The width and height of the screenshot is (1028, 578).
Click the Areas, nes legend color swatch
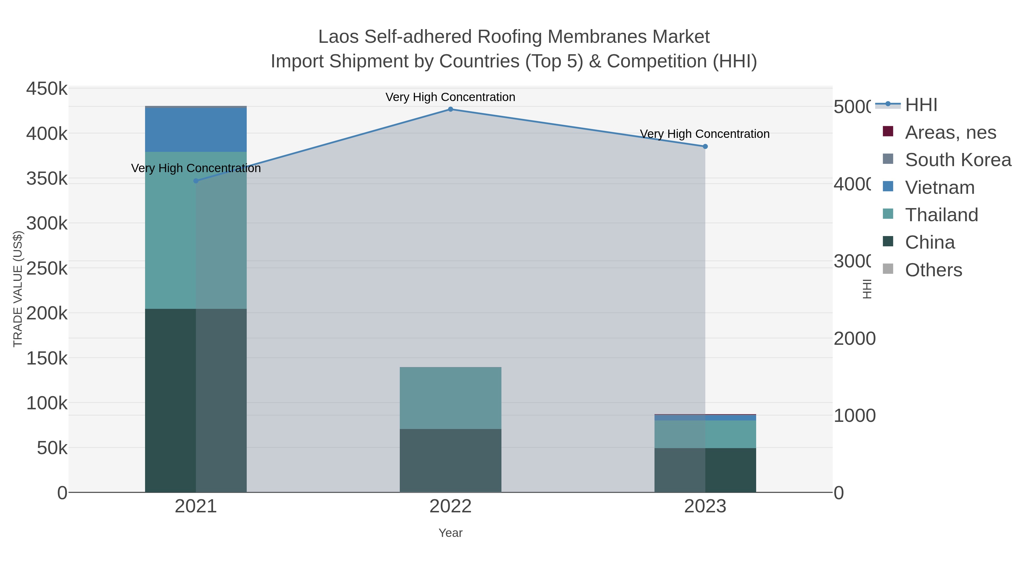click(x=888, y=131)
